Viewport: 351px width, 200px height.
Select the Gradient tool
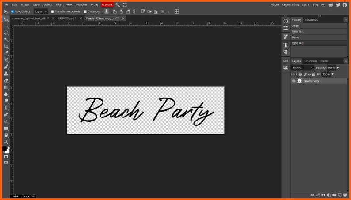tap(6, 87)
